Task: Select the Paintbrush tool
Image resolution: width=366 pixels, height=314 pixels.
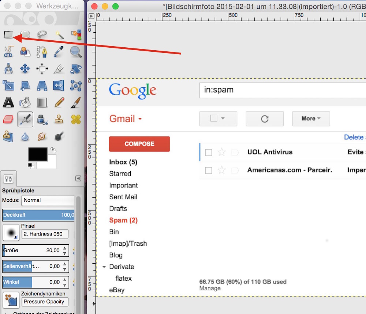Action: [x=76, y=102]
